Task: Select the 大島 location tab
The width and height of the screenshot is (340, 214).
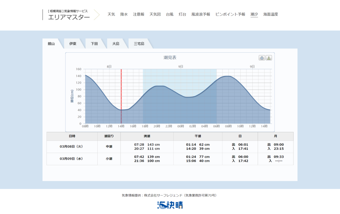Action: pos(116,44)
